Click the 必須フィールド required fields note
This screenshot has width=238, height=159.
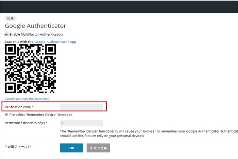(x=18, y=146)
